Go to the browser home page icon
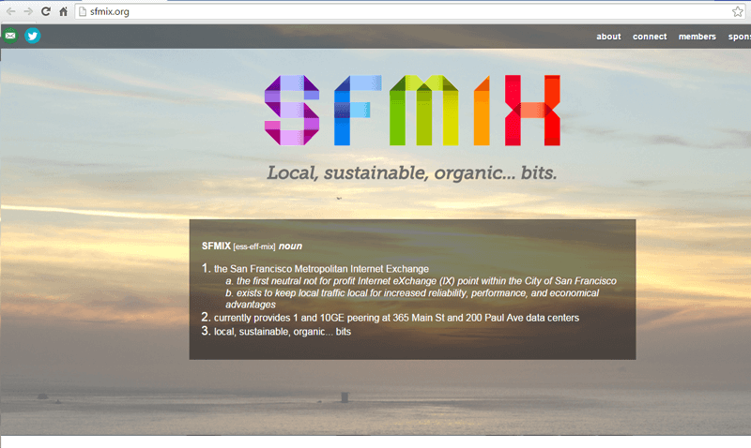The image size is (751, 448). tap(63, 11)
